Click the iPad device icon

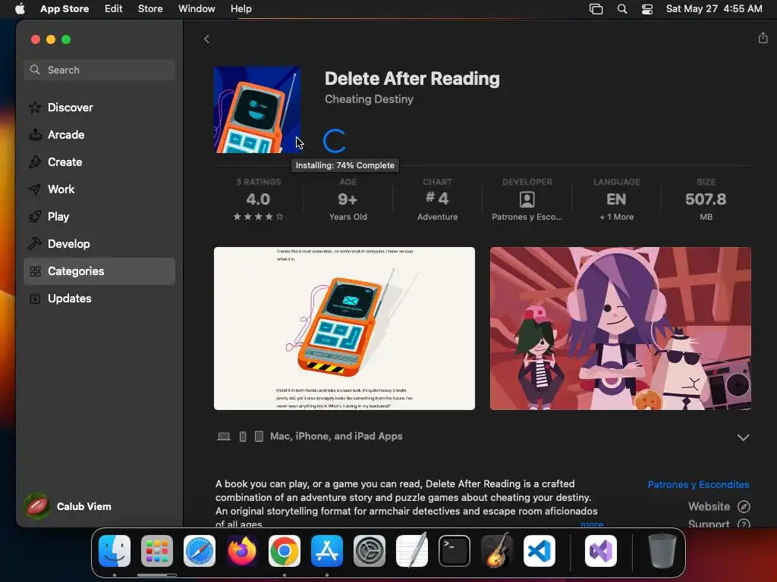point(259,436)
